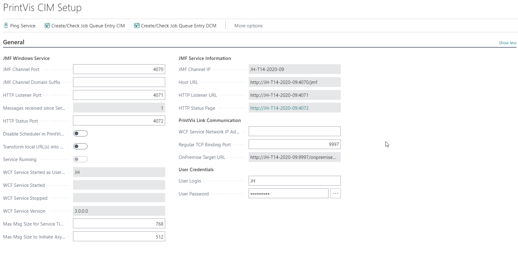Open the HTTP Status Page link
This screenshot has width=518, height=256.
click(x=279, y=108)
